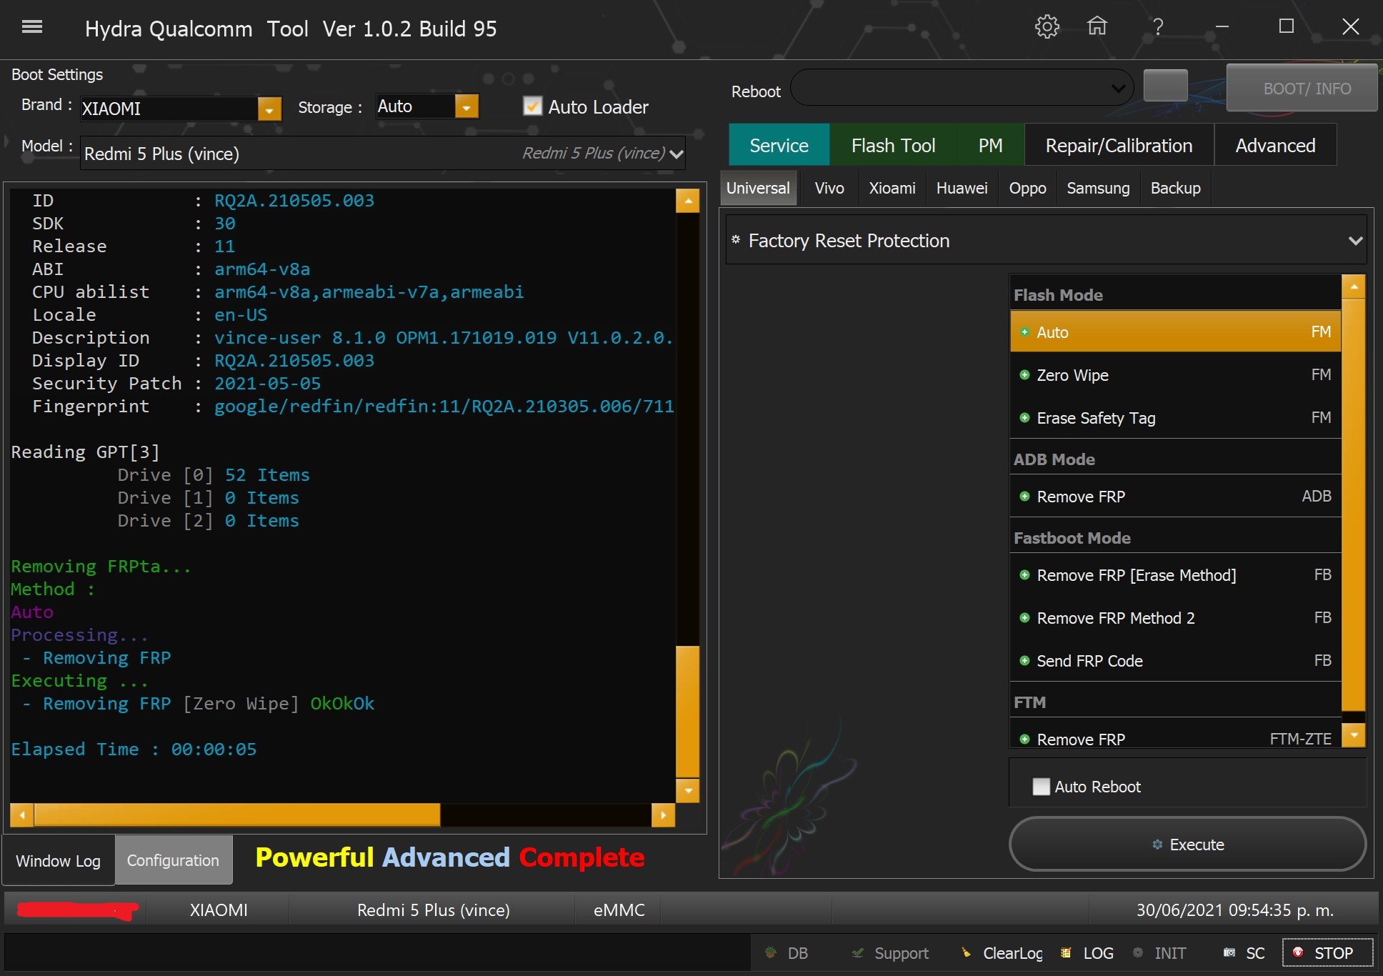Select the Xioami sub-tab
This screenshot has width=1383, height=976.
892,188
